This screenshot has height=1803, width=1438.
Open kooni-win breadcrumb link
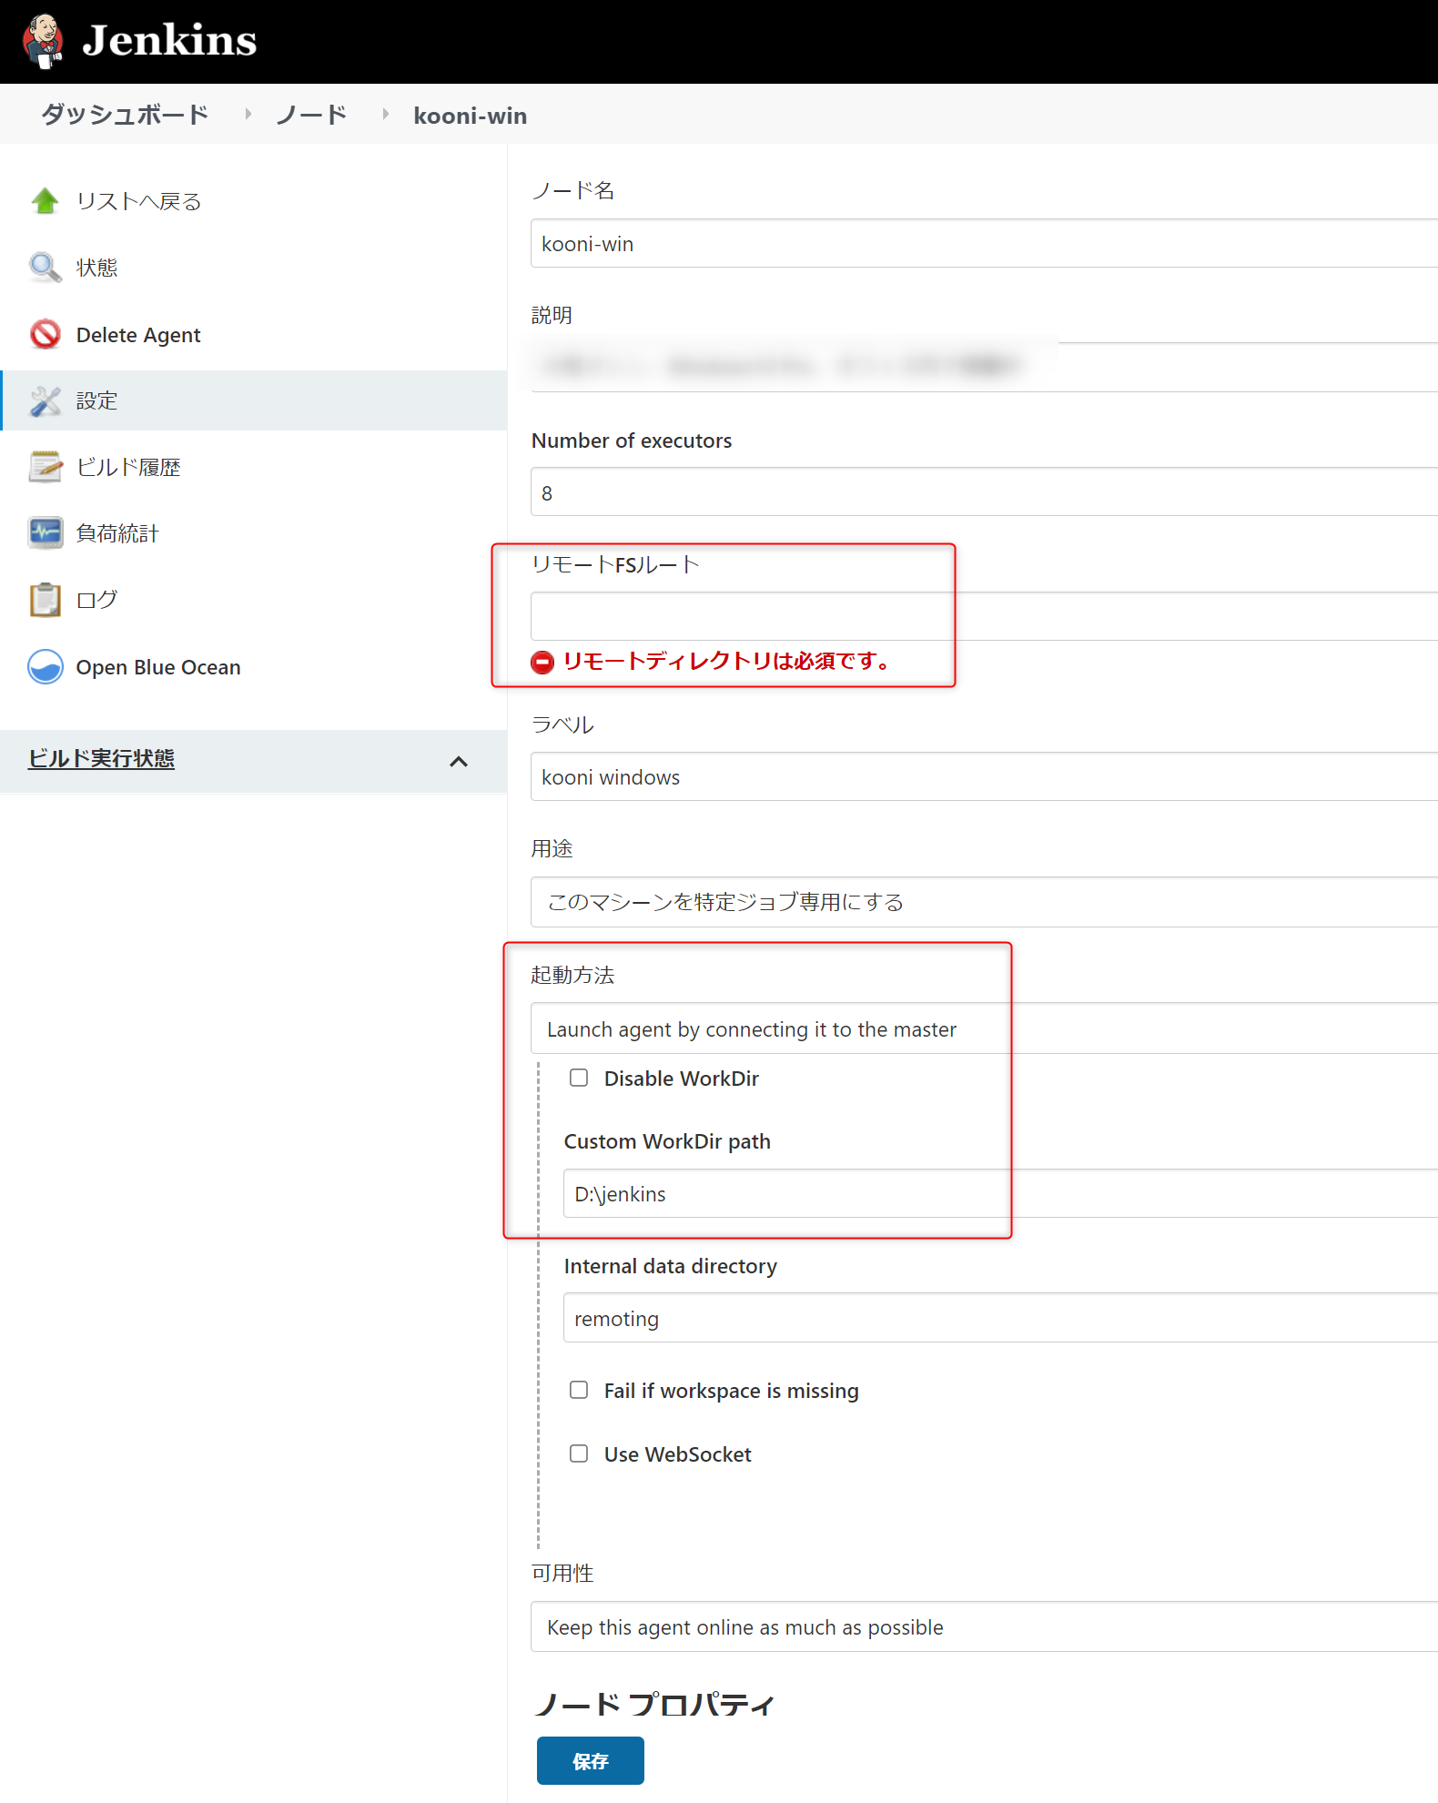[470, 116]
